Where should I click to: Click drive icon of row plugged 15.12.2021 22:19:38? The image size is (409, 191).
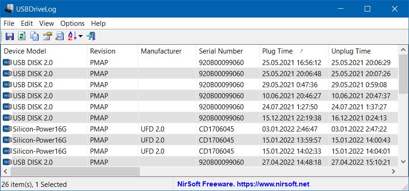7,118
